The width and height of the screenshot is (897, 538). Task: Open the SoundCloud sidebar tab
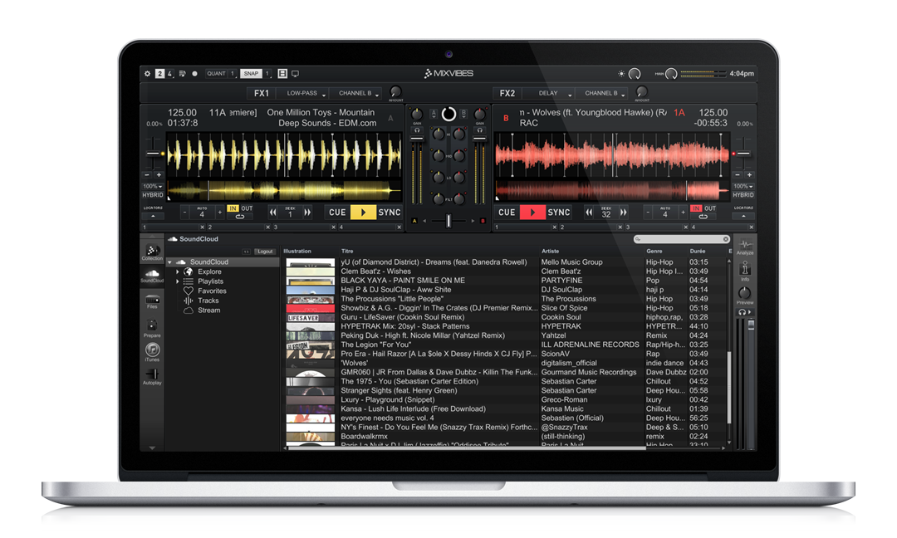coord(152,276)
